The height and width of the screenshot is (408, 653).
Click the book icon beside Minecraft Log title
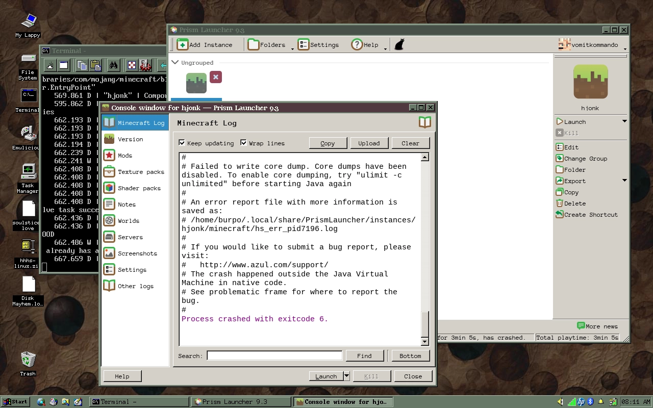tap(424, 122)
